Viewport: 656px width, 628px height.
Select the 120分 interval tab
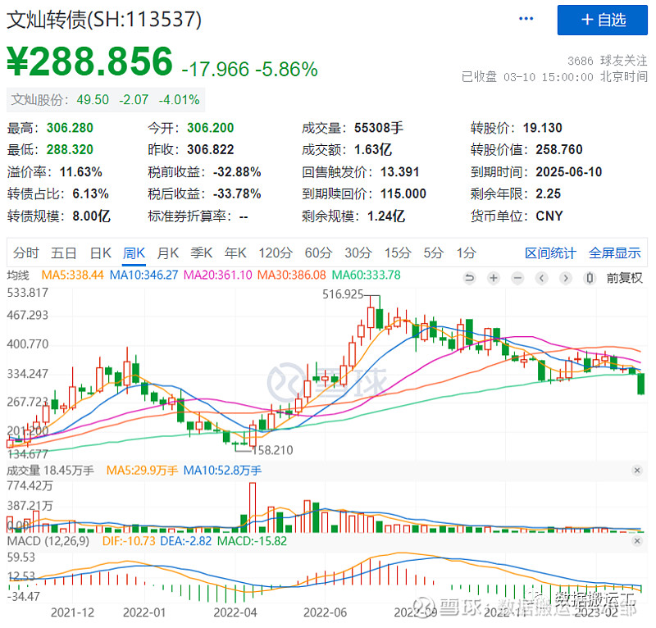click(x=276, y=253)
